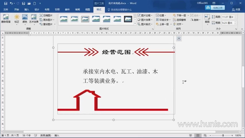This screenshot has width=245, height=138.
Task: Click the Layout Options icon beside picture
Action: click(x=179, y=39)
